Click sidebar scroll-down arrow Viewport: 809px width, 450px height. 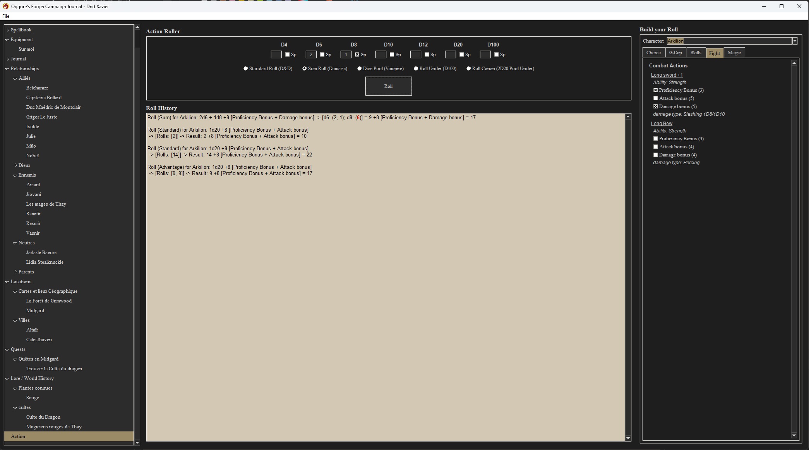tap(137, 442)
